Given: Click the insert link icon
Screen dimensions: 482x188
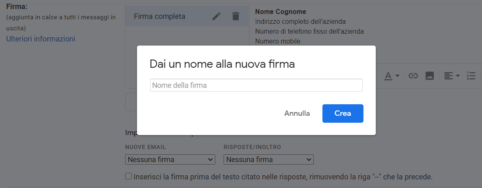Looking at the screenshot, I should pos(413,76).
